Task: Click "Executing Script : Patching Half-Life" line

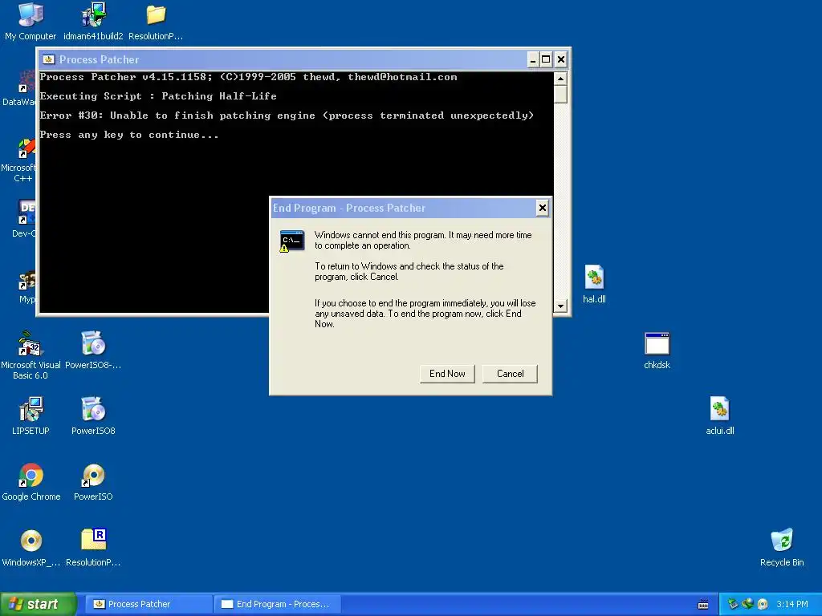Action: click(158, 96)
